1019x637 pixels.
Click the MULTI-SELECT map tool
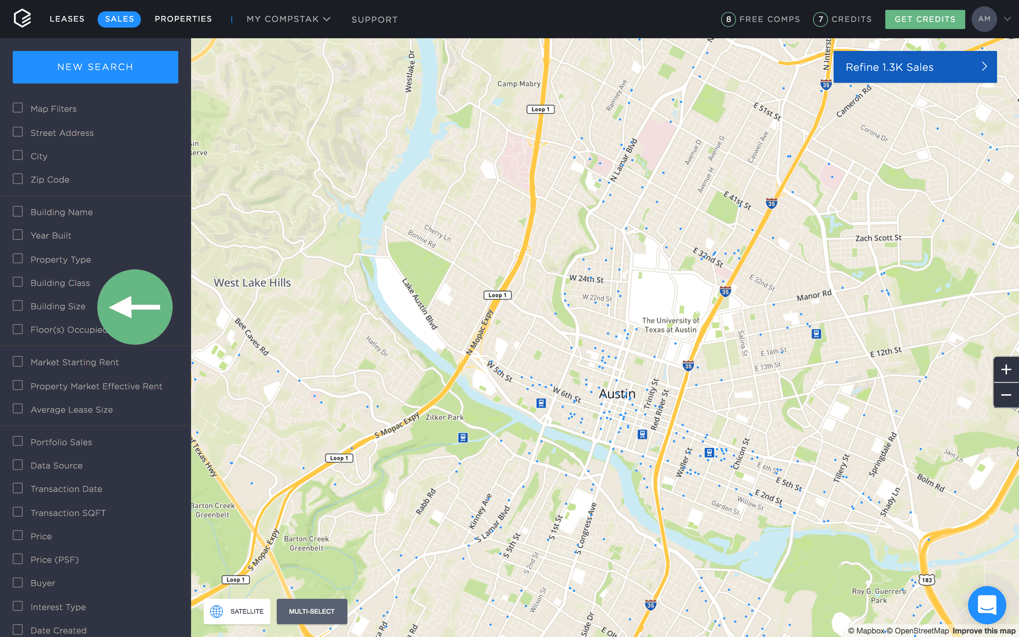pos(311,610)
